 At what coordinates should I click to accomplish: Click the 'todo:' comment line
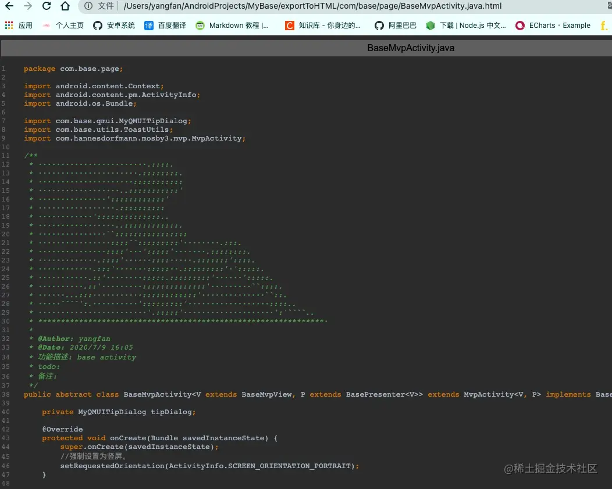click(49, 366)
